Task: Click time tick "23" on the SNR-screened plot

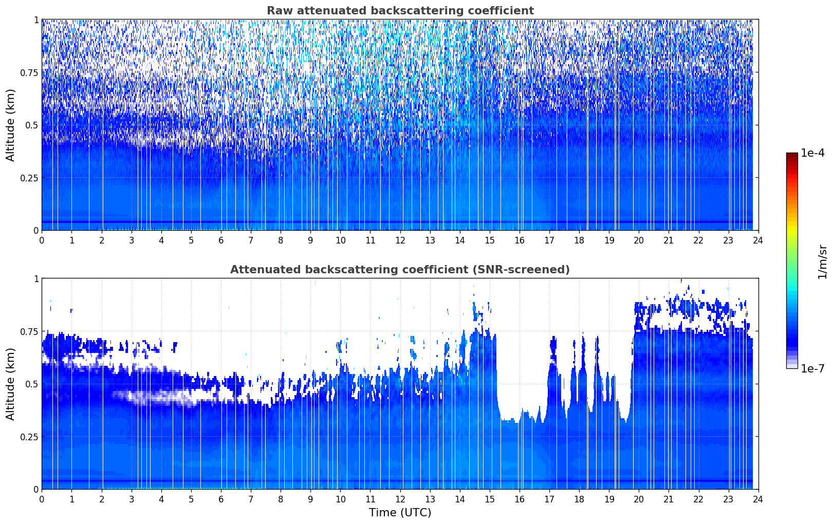Action: tap(728, 499)
